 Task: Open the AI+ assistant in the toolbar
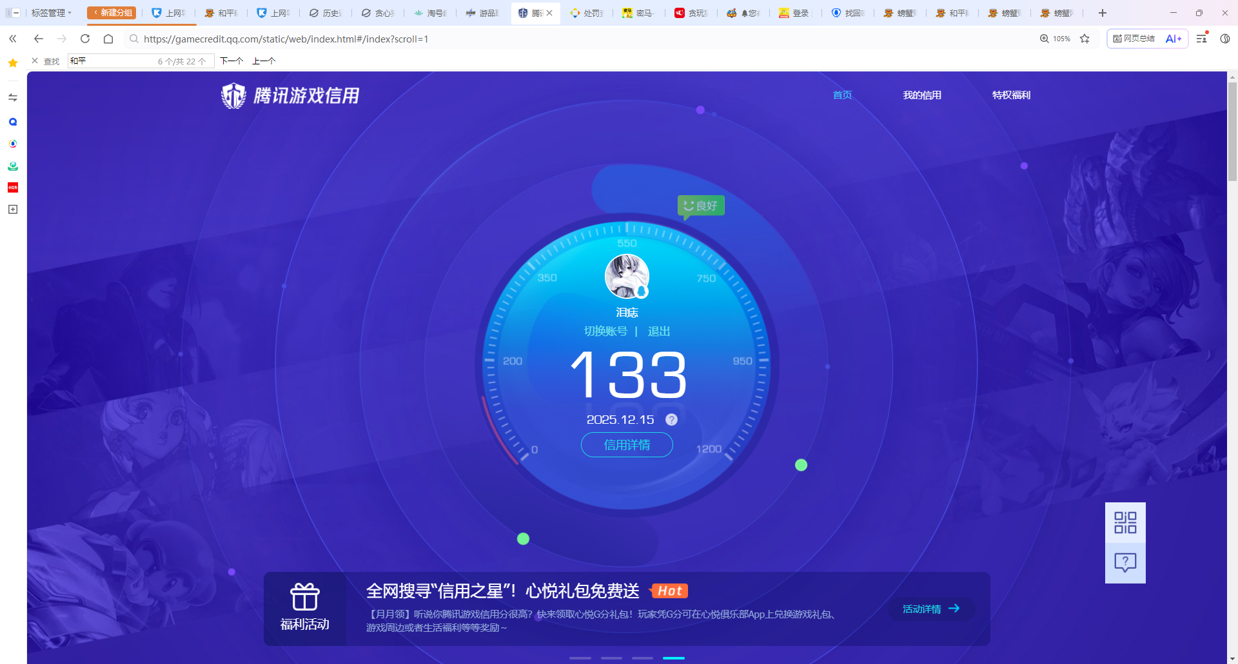pyautogui.click(x=1172, y=39)
